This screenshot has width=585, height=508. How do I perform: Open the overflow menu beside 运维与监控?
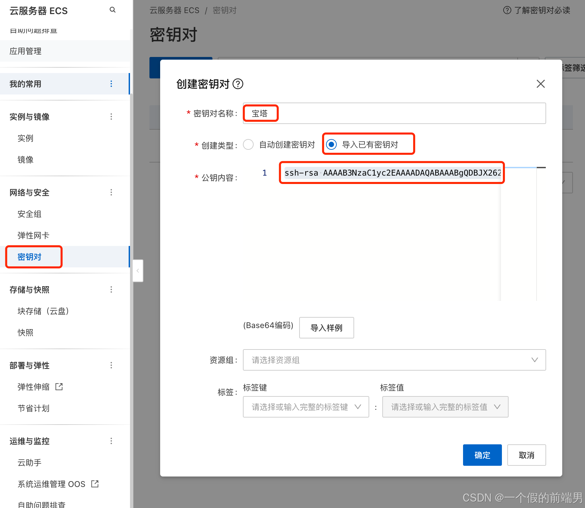pos(111,441)
